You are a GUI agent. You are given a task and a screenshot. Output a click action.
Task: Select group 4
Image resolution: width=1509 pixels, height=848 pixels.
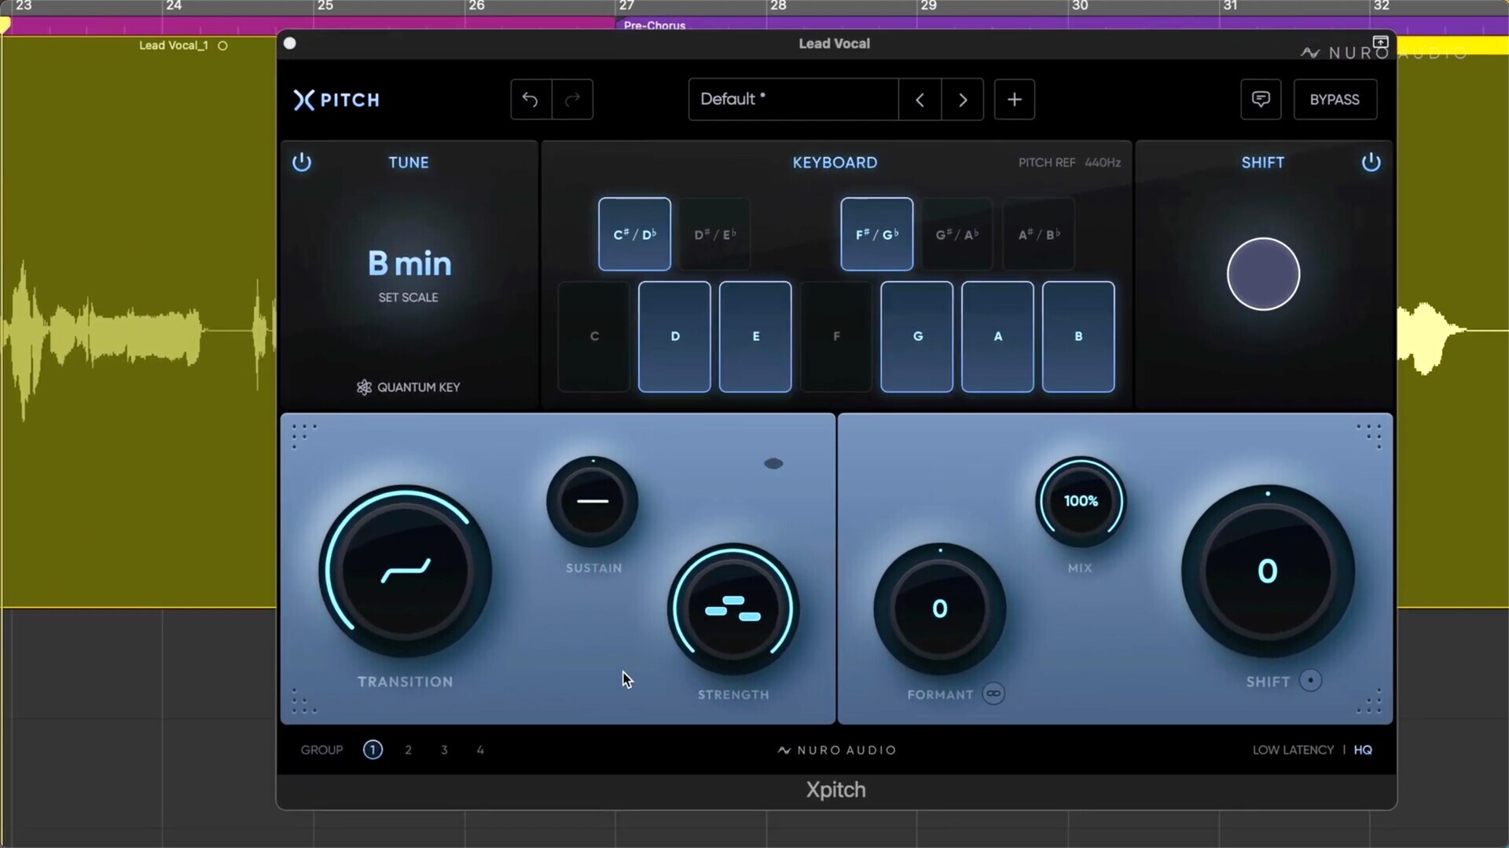coord(480,750)
